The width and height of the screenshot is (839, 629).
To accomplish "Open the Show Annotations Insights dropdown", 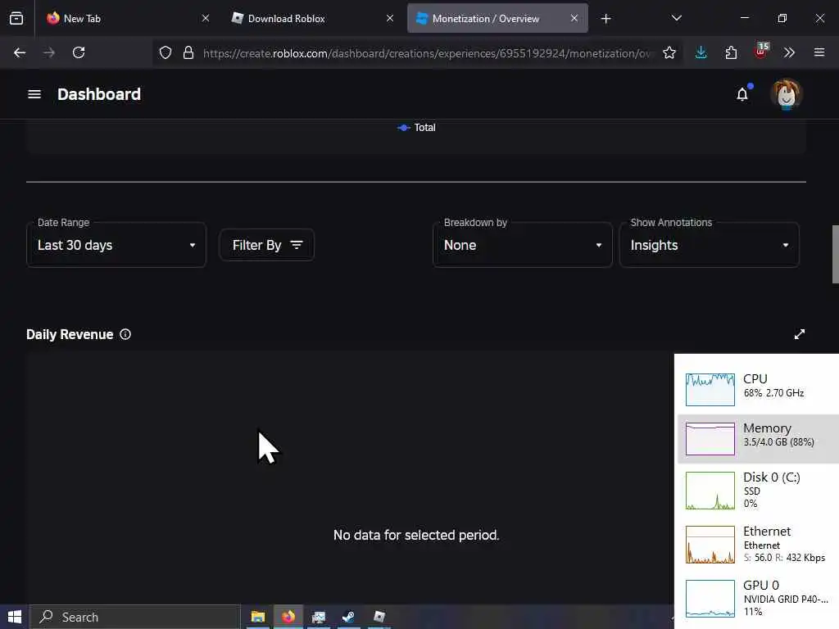I will point(709,245).
